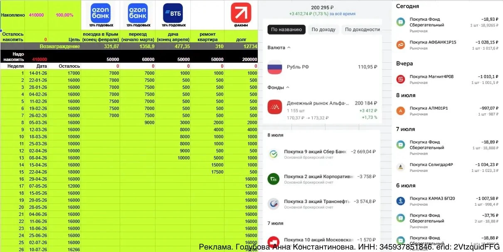The image size is (503, 252).
Task: Click the АФБАНК1Р15 bond icon
Action: 401,45
